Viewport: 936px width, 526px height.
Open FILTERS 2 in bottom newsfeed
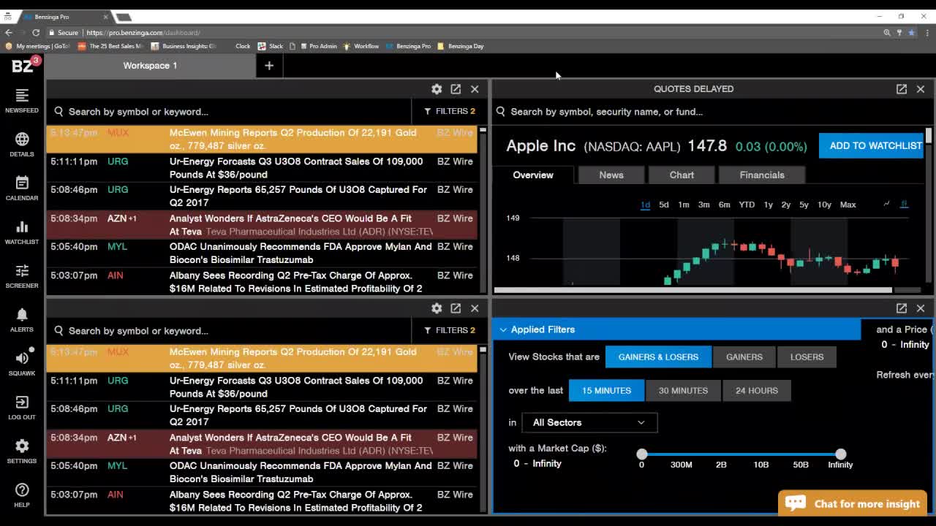(450, 330)
